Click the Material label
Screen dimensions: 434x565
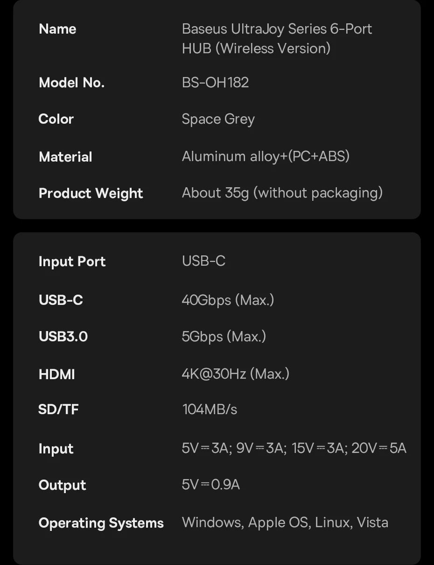[x=65, y=157]
